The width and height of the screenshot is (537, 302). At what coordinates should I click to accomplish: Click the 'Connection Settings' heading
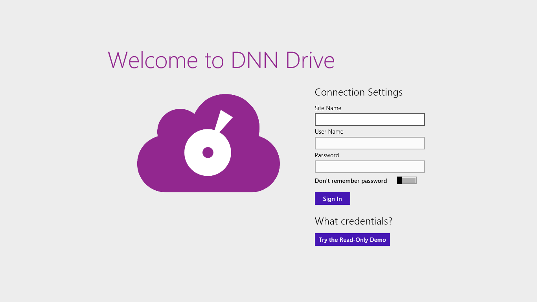[x=359, y=92]
